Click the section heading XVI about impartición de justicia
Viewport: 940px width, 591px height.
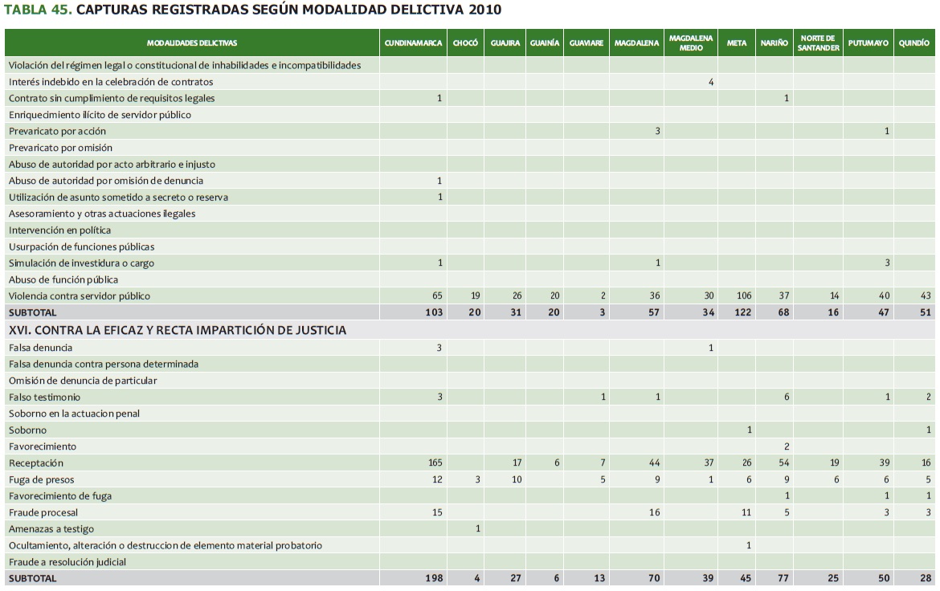[x=178, y=330]
